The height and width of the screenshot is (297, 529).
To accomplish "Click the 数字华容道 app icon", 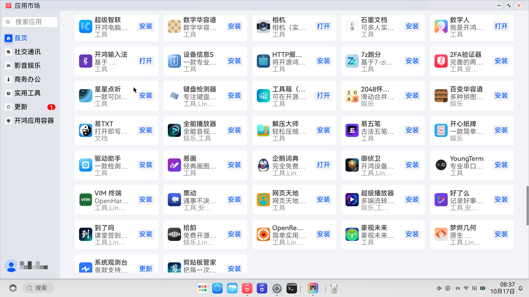I will coord(174,26).
